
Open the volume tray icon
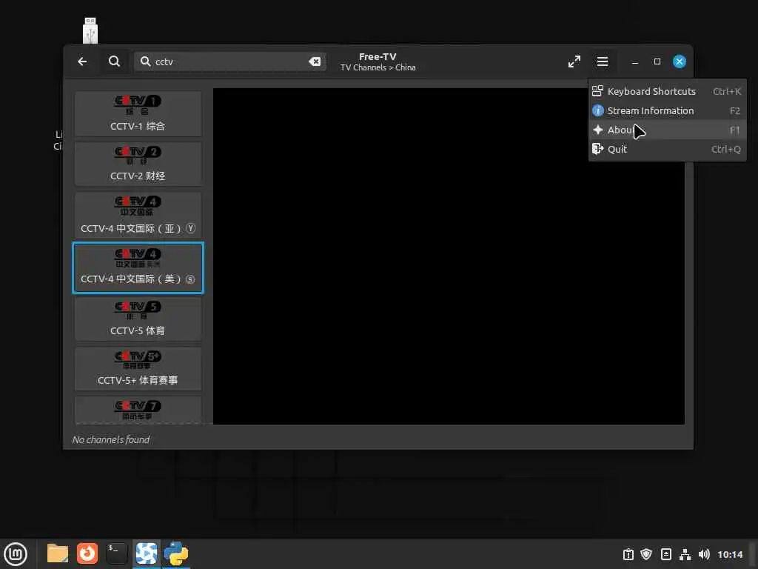pos(704,554)
